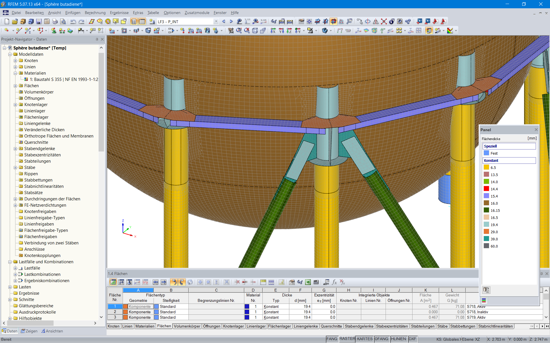Open the table calculator tool

pos(316,282)
